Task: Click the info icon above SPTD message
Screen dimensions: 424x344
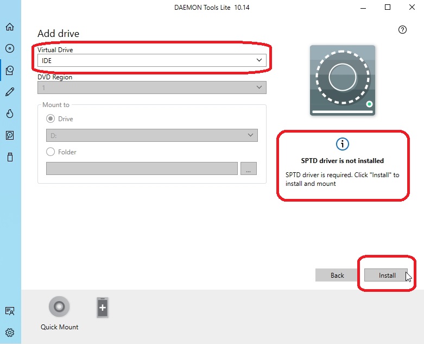Action: coord(343,144)
